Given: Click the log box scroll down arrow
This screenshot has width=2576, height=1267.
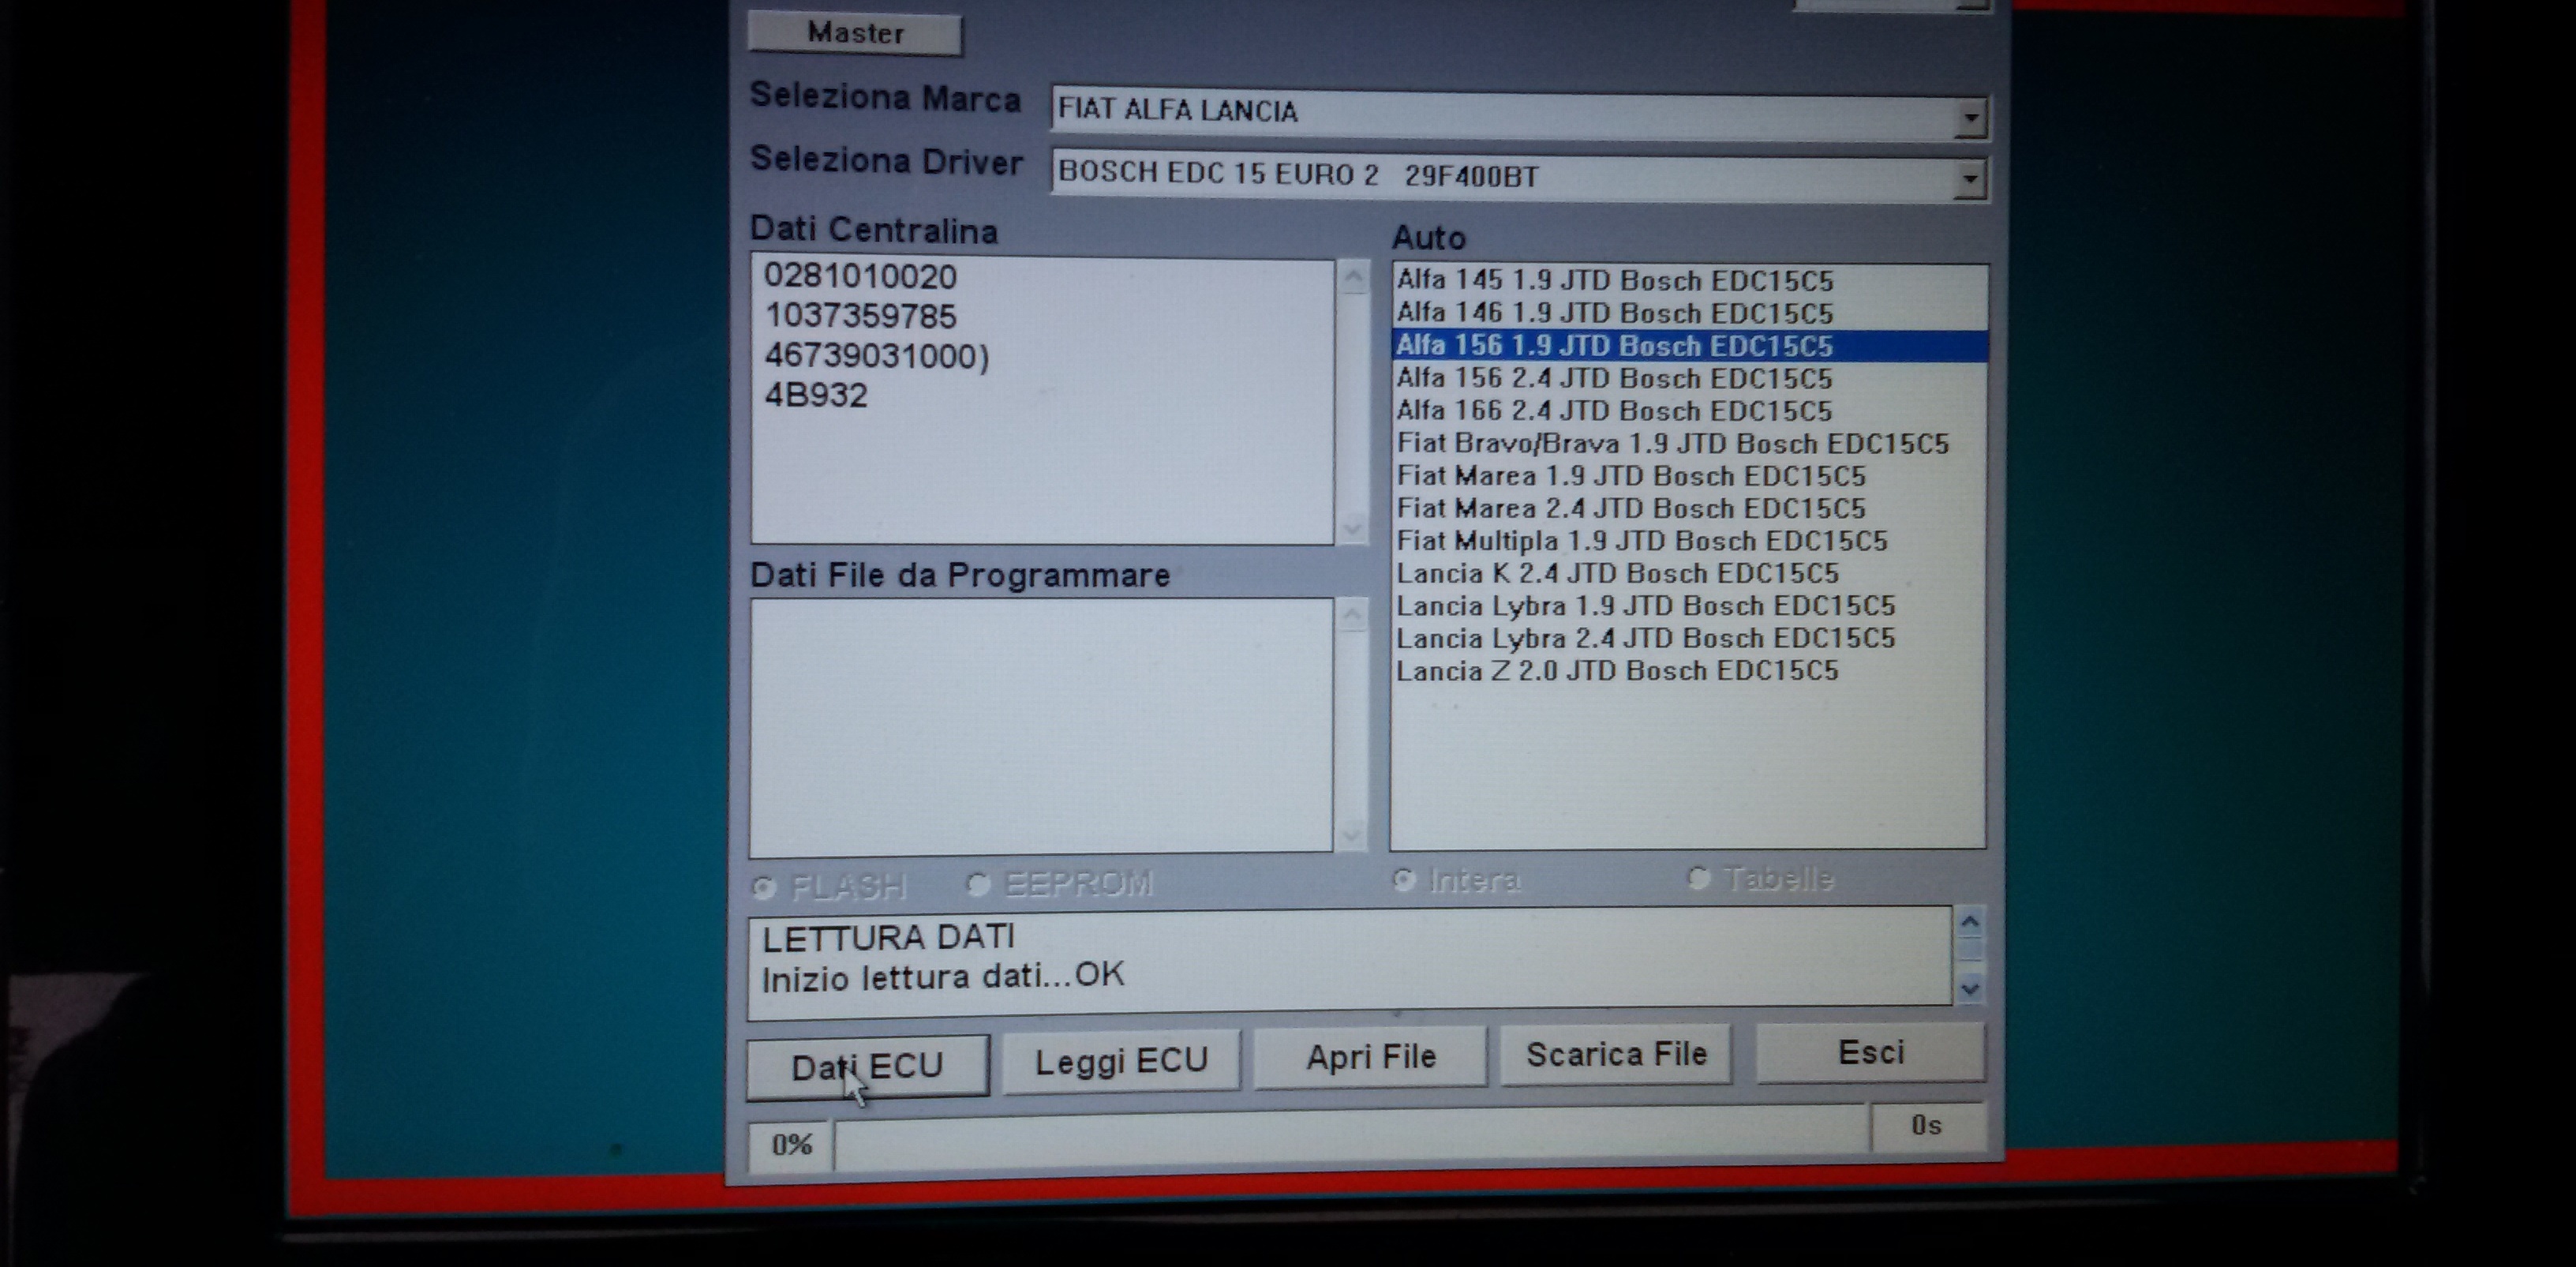Looking at the screenshot, I should (x=1969, y=988).
